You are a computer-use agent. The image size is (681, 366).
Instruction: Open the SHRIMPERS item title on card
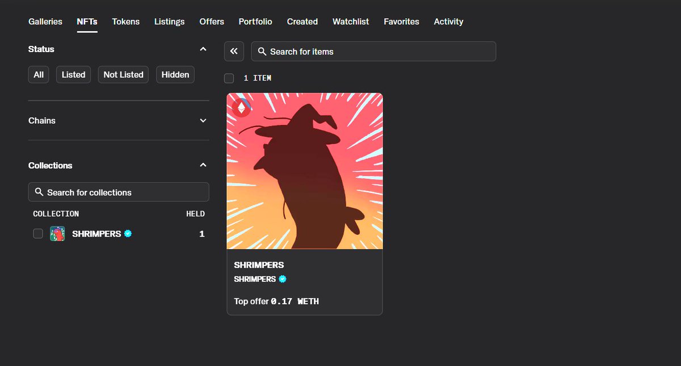click(x=259, y=265)
